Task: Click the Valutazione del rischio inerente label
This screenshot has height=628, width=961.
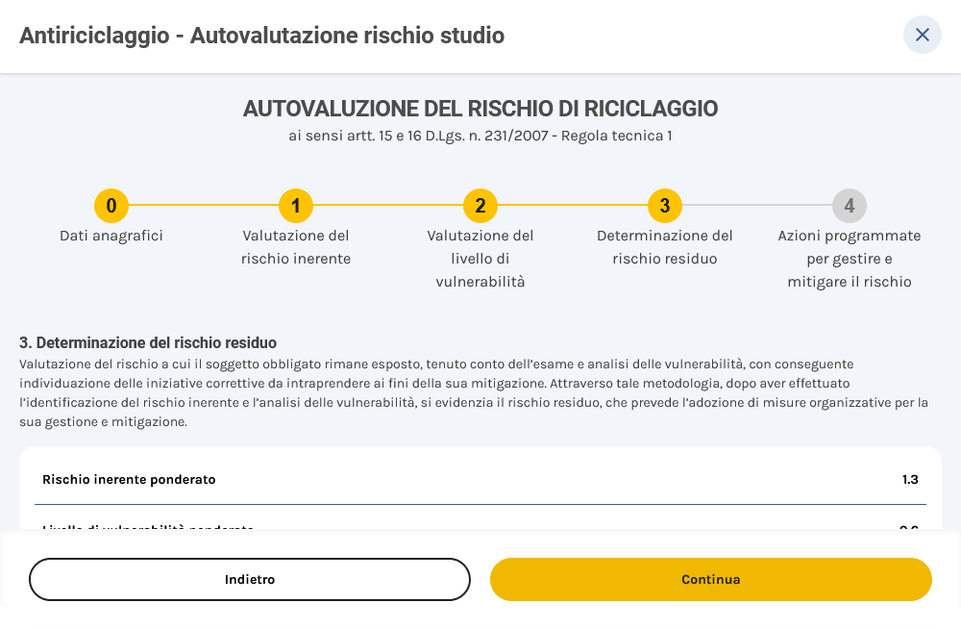Action: pos(296,246)
